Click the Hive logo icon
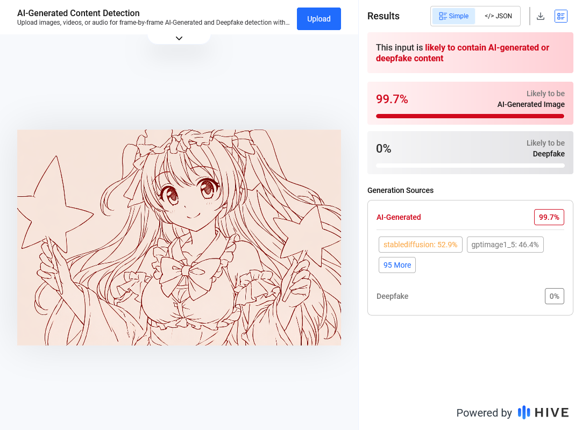Viewport: 582px width, 430px height. pos(523,412)
